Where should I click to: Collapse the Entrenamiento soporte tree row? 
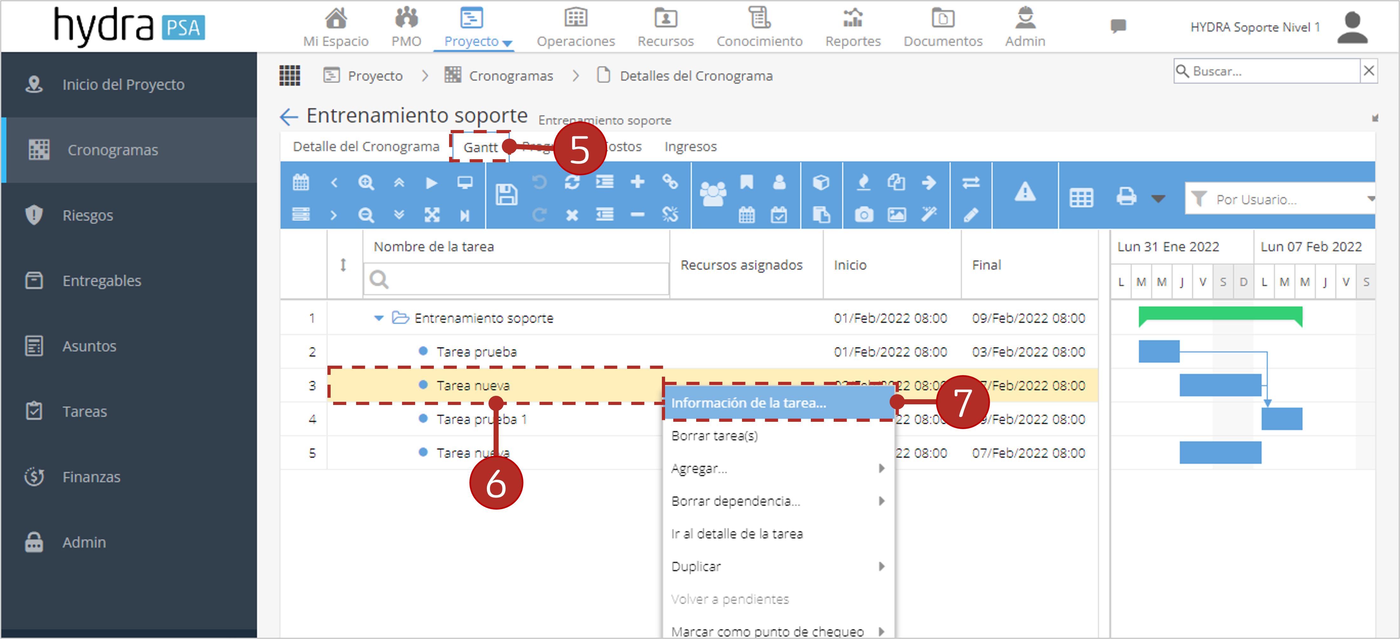click(379, 318)
